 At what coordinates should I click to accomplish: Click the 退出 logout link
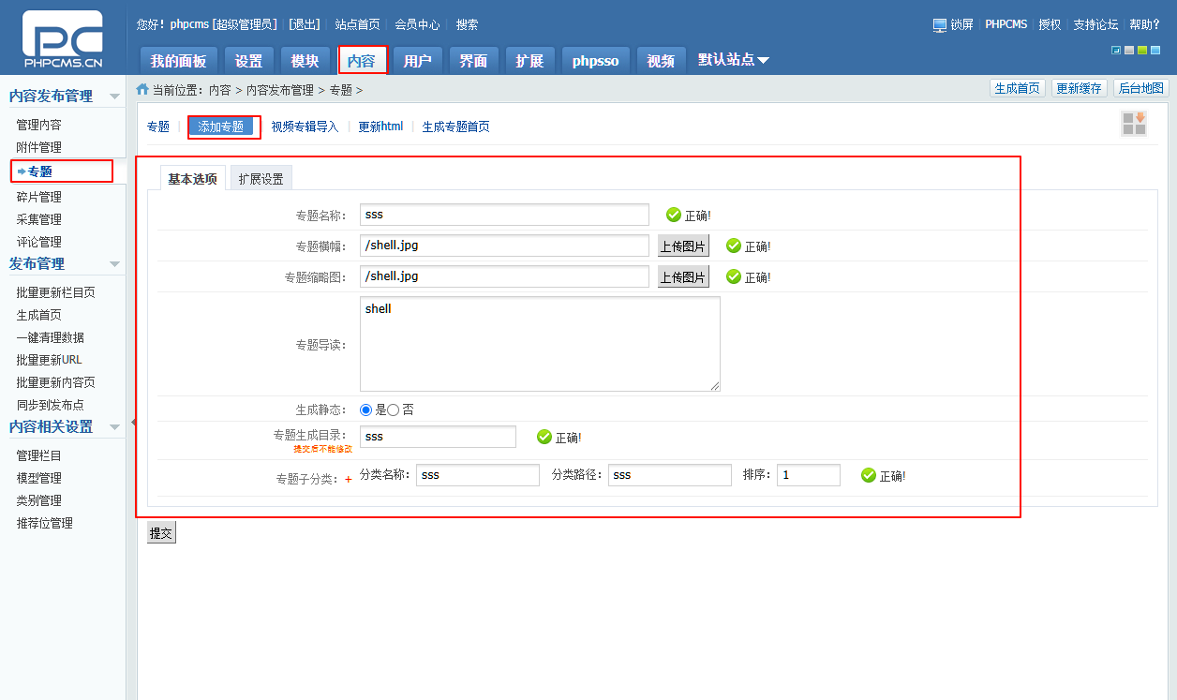pos(304,24)
